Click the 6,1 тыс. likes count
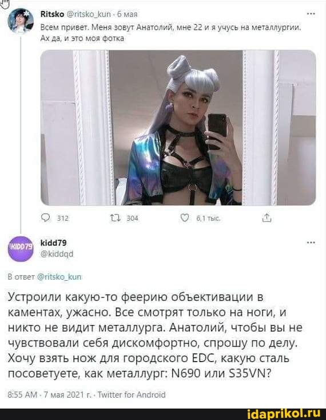 coord(208,218)
